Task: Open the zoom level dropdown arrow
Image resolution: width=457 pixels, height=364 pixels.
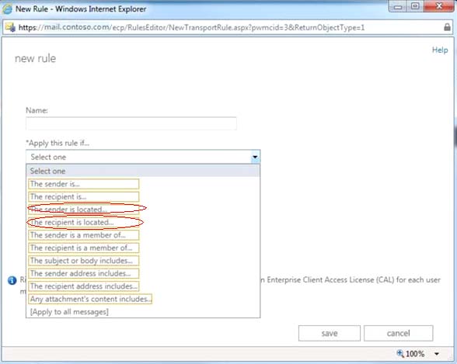Action: pos(437,354)
